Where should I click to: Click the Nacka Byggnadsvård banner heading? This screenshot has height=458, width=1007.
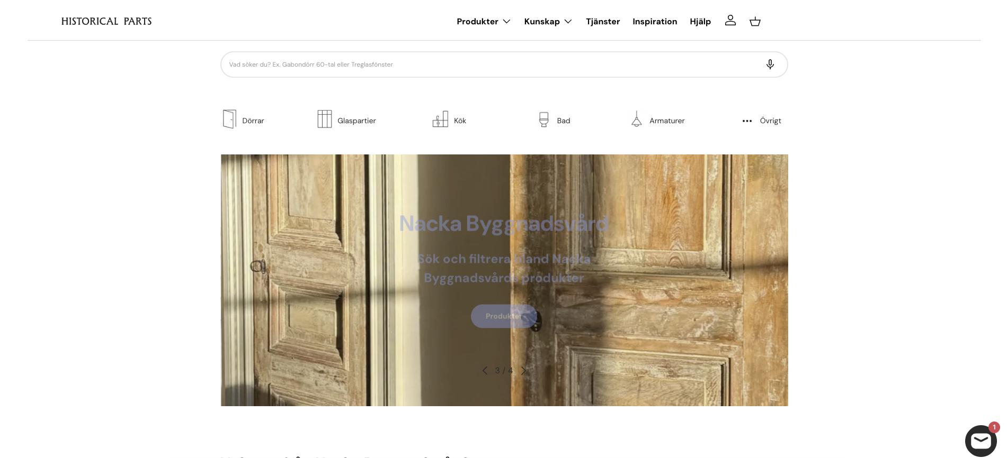(x=504, y=224)
